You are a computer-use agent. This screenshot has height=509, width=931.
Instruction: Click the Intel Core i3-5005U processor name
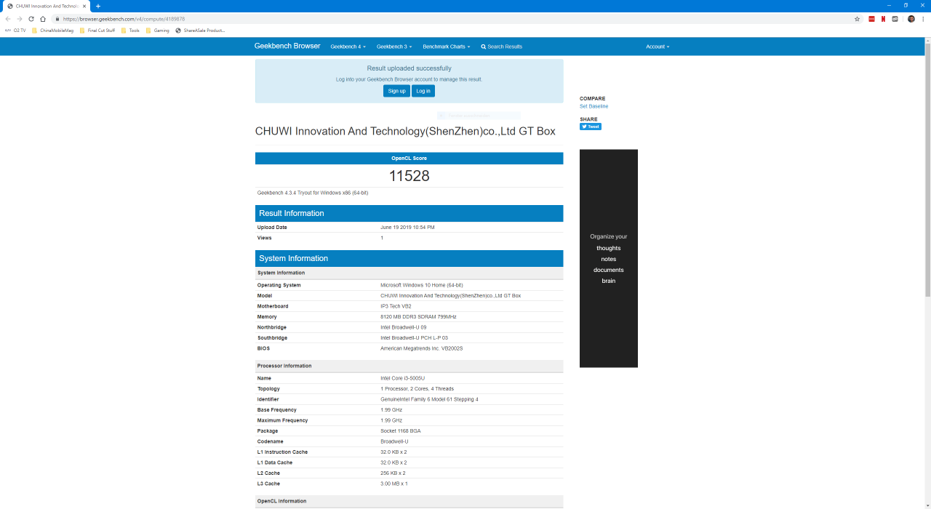[402, 378]
